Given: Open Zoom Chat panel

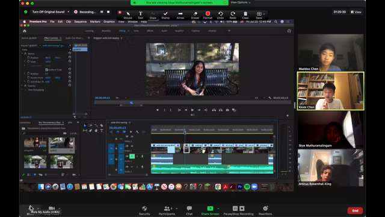Looking at the screenshot, I should pos(189,210).
